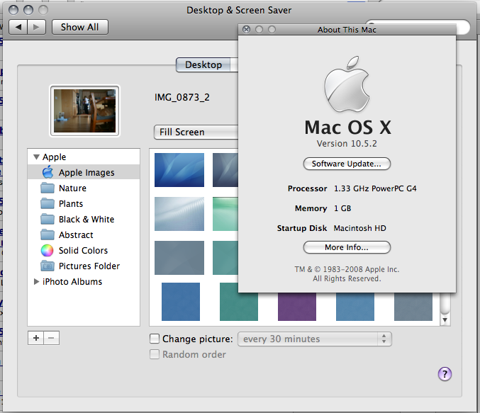Screen dimensions: 480x413
Task: Click the Pictures Folder camera icon
Action: pyautogui.click(x=48, y=266)
